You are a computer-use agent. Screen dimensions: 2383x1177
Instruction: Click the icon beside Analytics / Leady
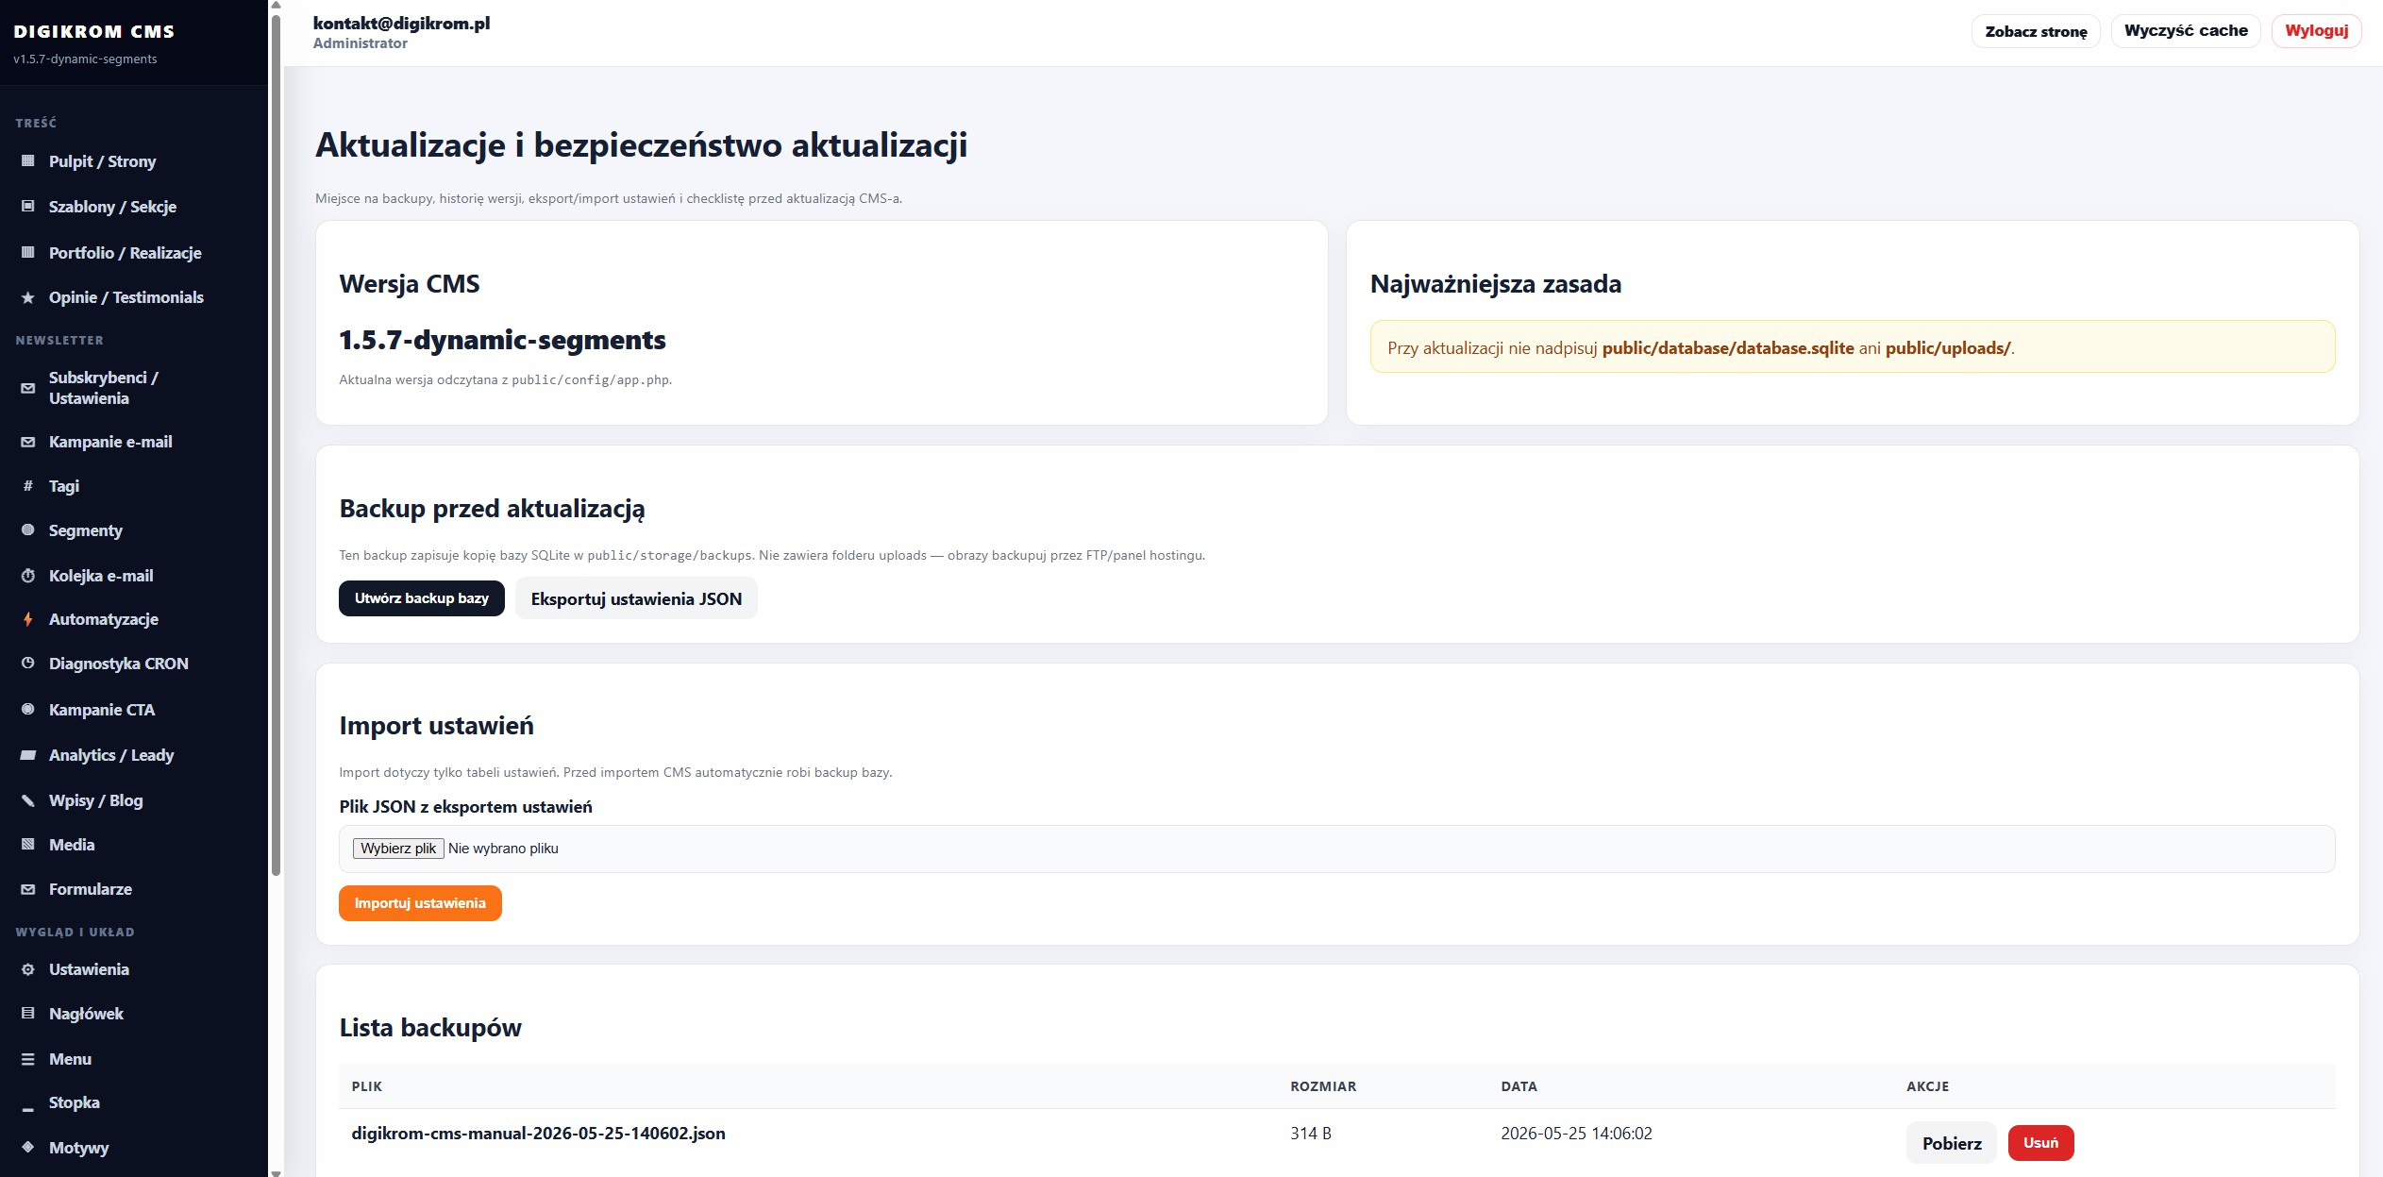click(x=28, y=755)
